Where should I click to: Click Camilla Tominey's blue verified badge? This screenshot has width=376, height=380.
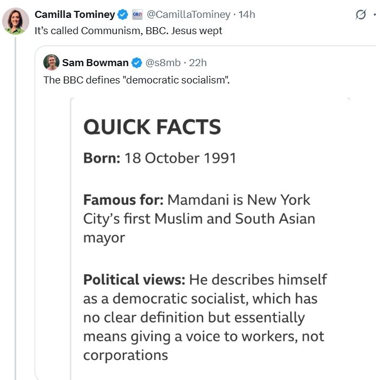(x=123, y=15)
